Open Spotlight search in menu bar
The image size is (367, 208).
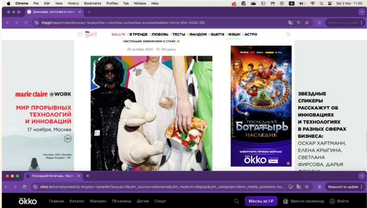(322, 3)
